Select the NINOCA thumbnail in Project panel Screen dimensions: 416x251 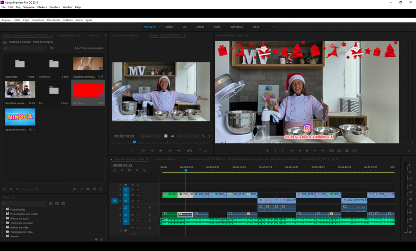click(20, 117)
